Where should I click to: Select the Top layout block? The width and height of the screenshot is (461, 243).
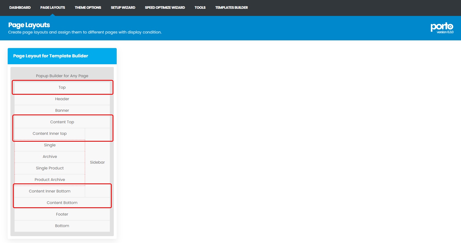pyautogui.click(x=62, y=88)
